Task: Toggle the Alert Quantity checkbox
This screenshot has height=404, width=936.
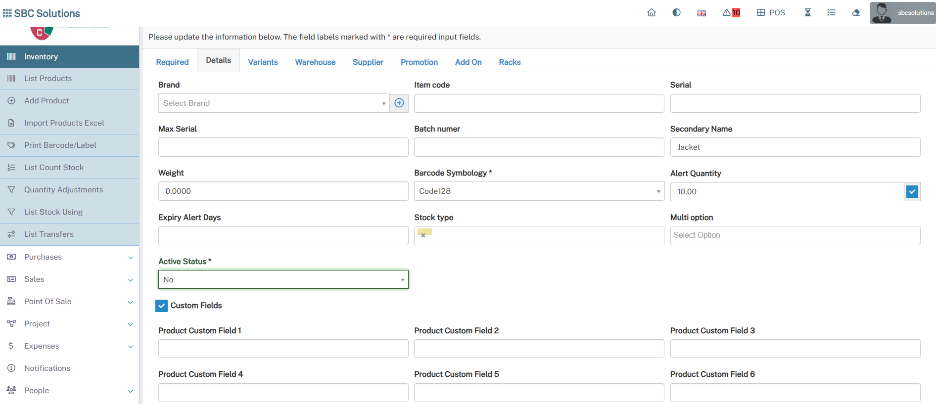Action: coord(912,191)
